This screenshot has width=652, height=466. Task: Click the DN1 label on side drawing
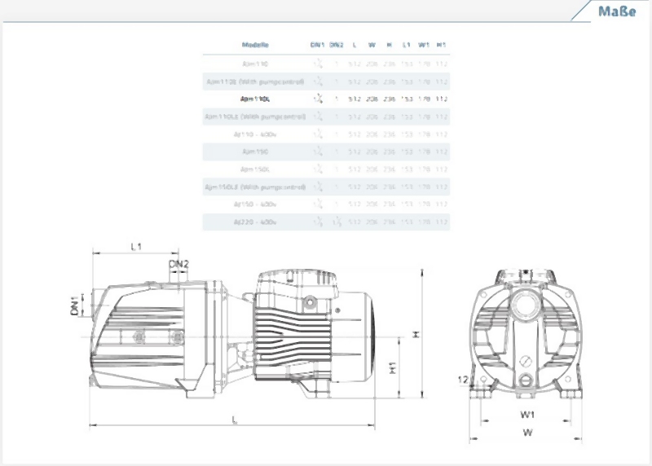tap(75, 306)
